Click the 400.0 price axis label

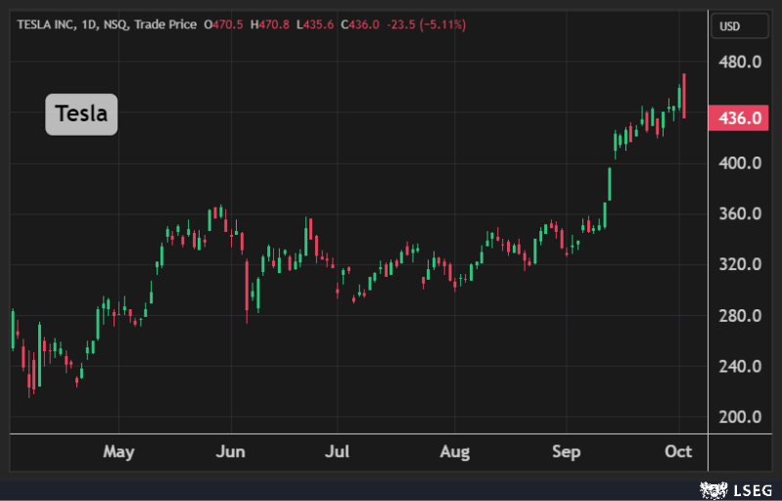pos(741,163)
